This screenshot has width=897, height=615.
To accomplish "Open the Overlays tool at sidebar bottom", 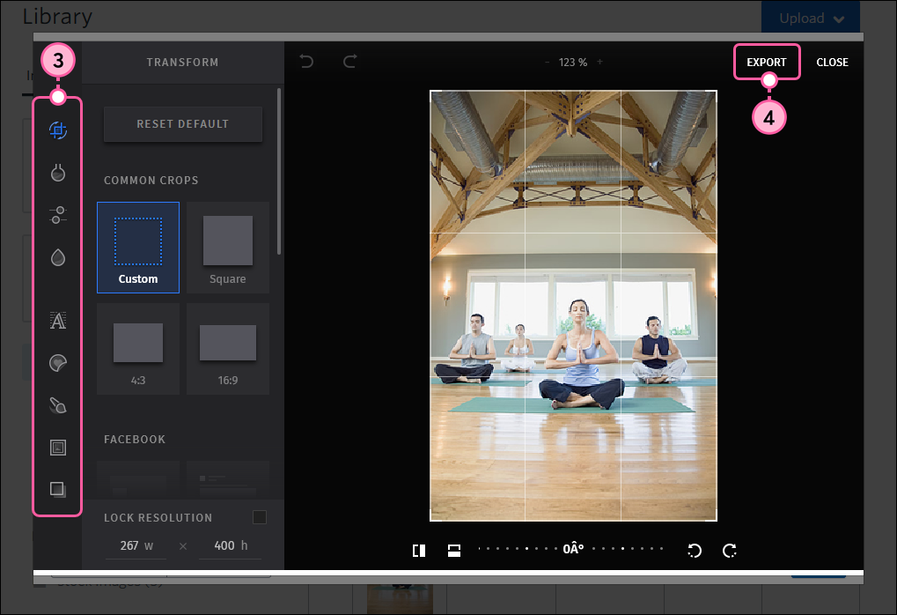I will coord(56,489).
